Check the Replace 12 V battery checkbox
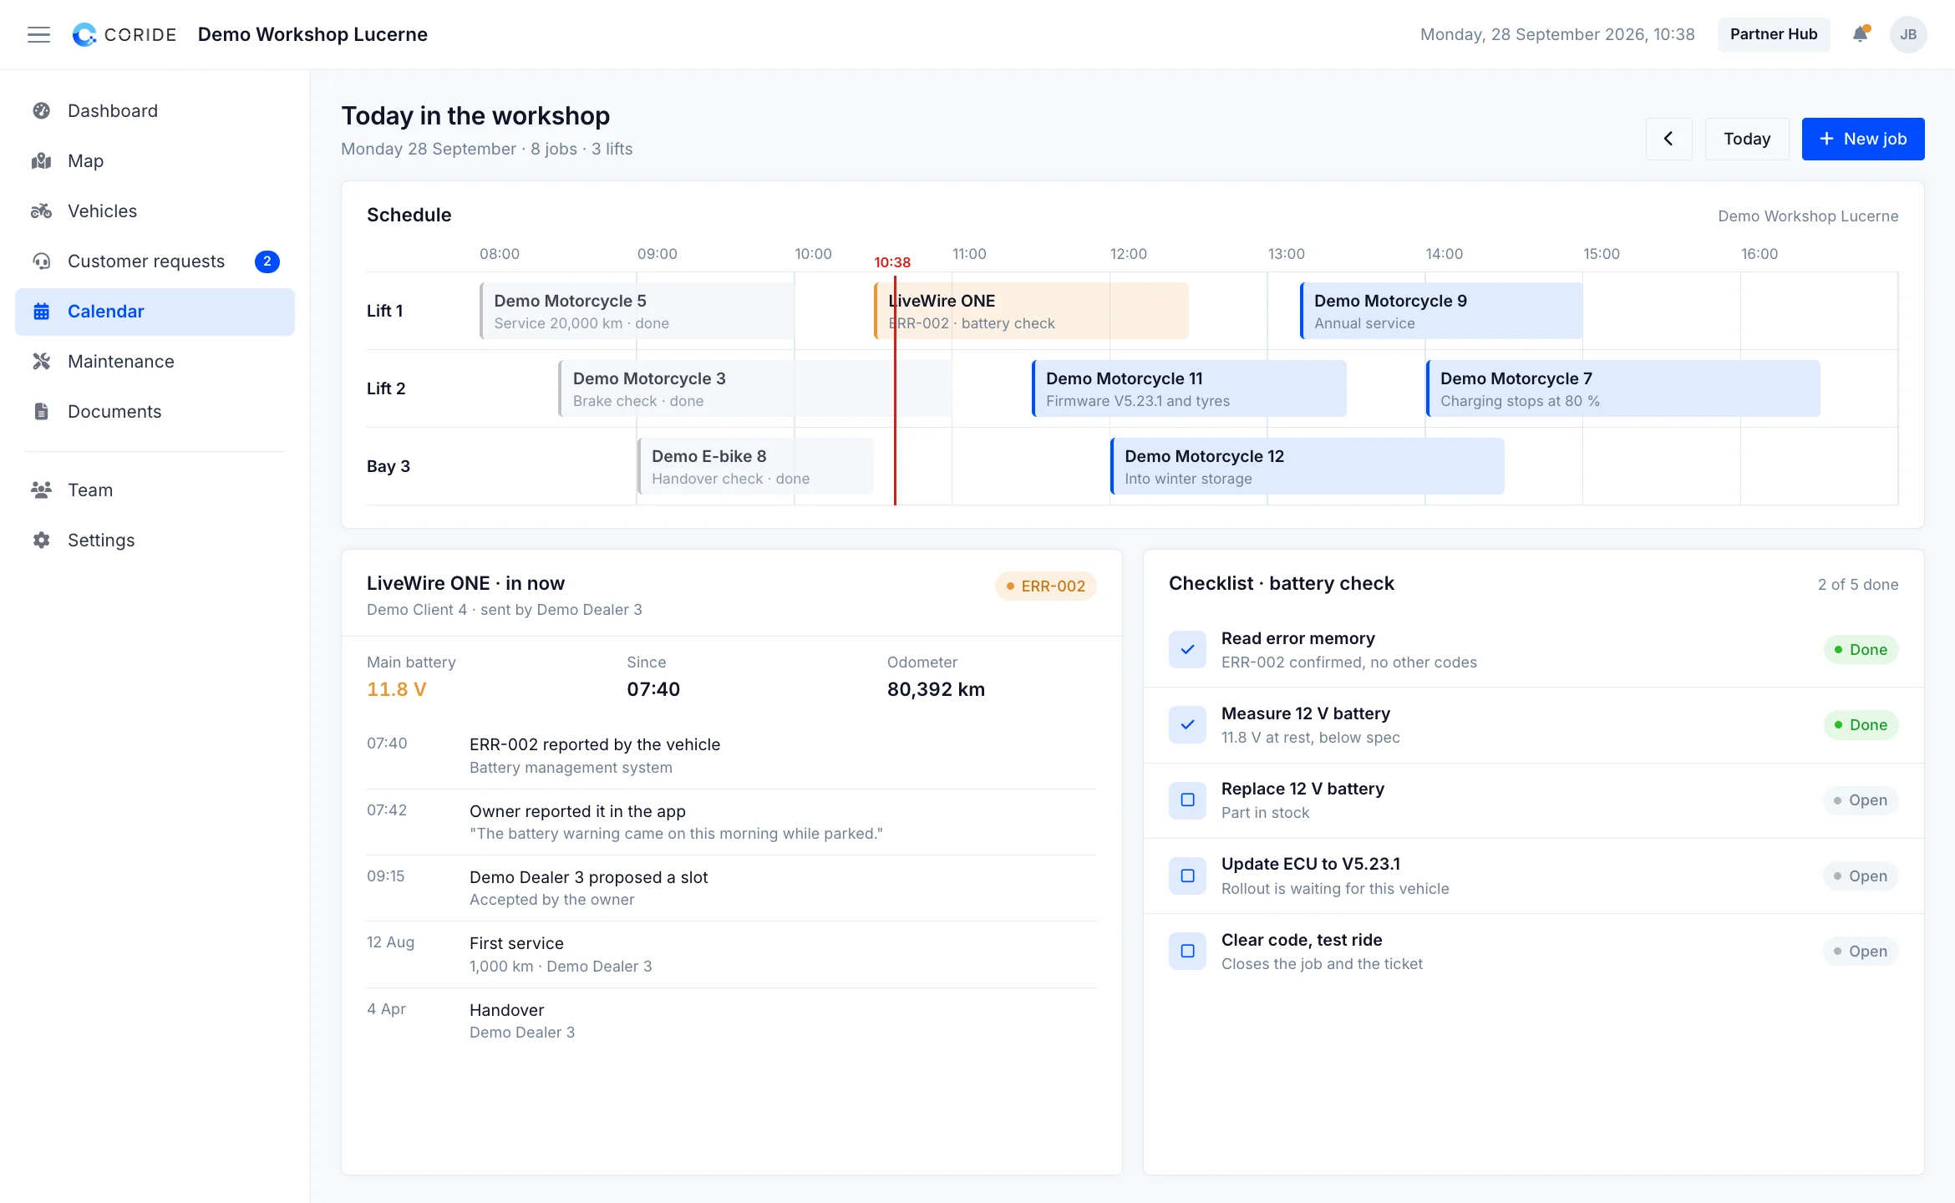Image resolution: width=1955 pixels, height=1203 pixels. pyautogui.click(x=1187, y=800)
